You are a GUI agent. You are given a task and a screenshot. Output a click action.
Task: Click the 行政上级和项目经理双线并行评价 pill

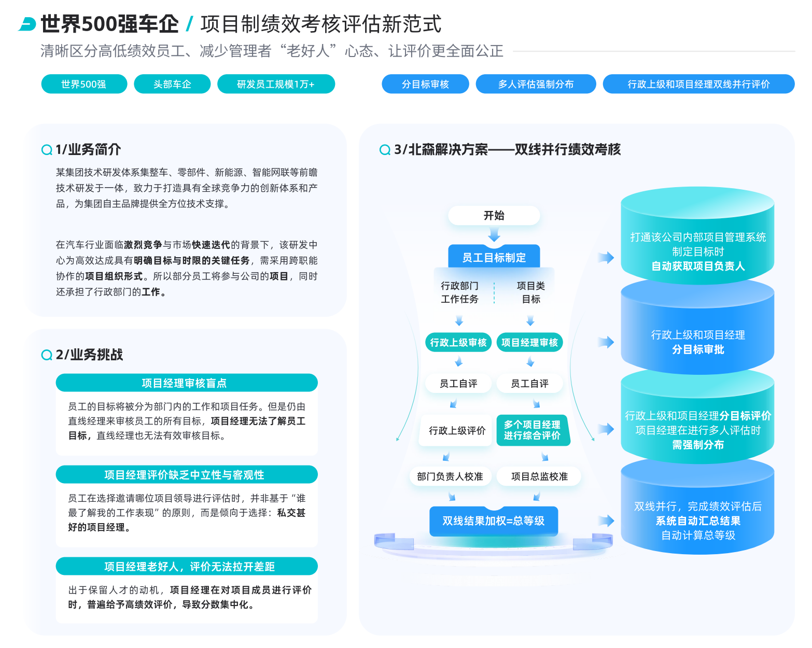[x=698, y=84]
